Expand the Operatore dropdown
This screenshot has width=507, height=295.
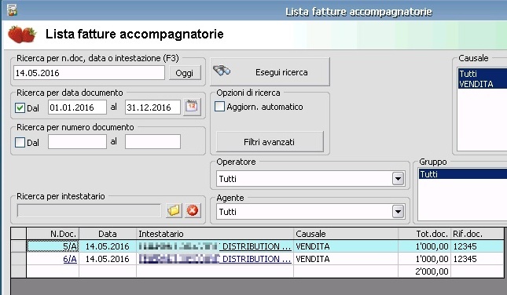[x=398, y=178]
